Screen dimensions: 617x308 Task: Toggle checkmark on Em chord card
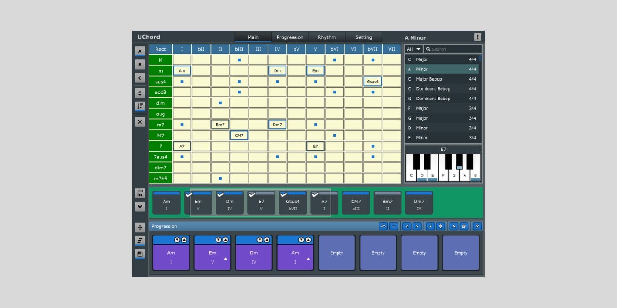(x=189, y=194)
